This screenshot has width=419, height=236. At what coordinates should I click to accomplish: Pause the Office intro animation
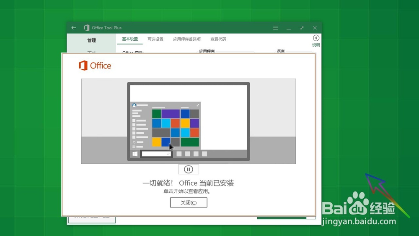(x=189, y=169)
